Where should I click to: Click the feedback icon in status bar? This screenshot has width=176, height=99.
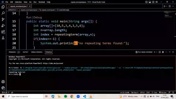tap(169, 92)
